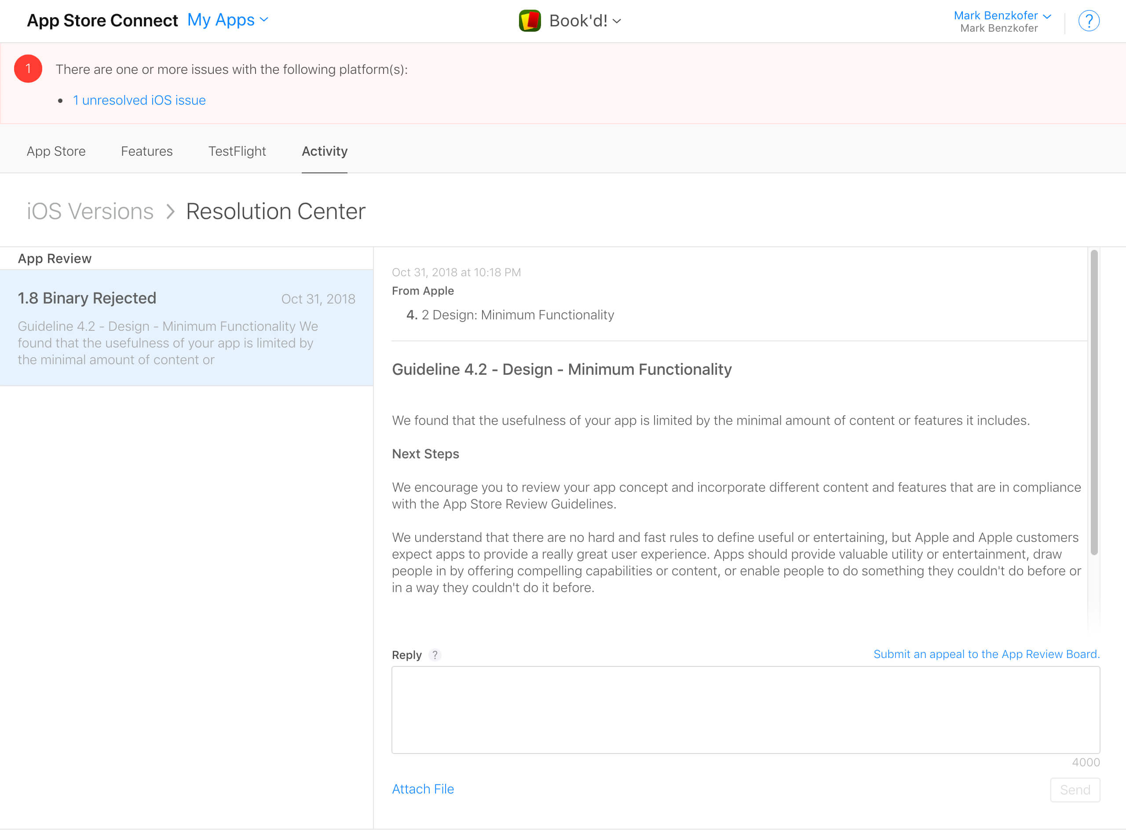The height and width of the screenshot is (834, 1126).
Task: Switch to the App Store tab
Action: pyautogui.click(x=56, y=151)
